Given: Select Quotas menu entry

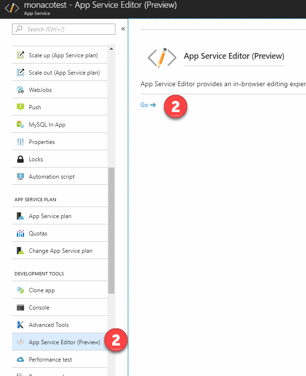Looking at the screenshot, I should pyautogui.click(x=60, y=233).
